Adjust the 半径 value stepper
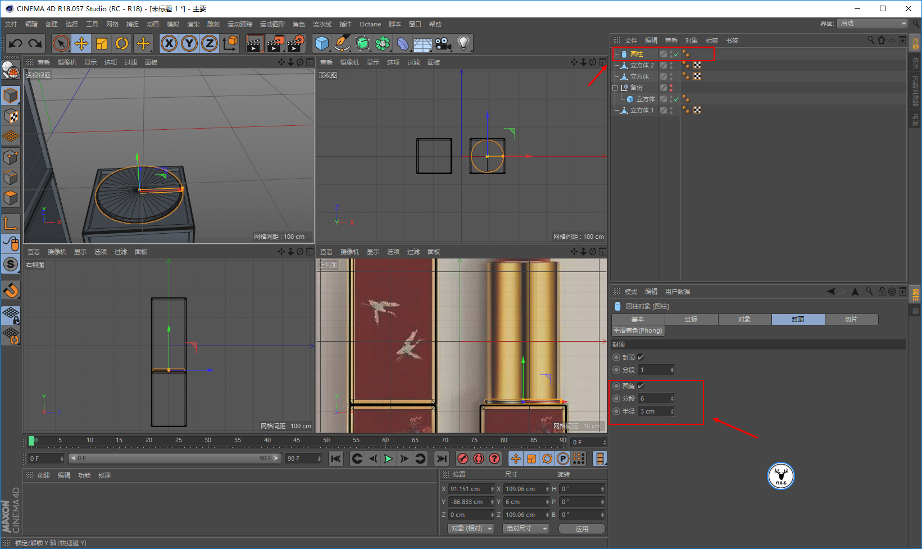This screenshot has width=922, height=549. point(672,411)
